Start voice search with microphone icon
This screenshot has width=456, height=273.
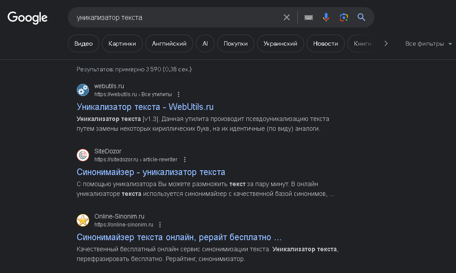tap(326, 17)
